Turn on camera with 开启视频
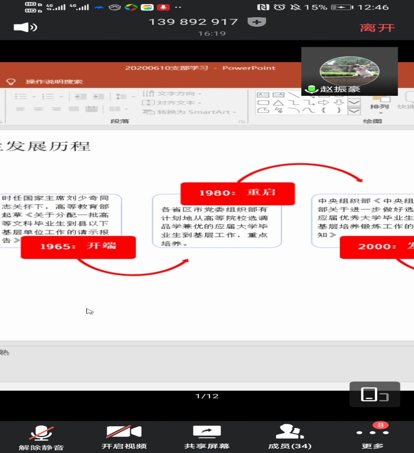 click(124, 438)
